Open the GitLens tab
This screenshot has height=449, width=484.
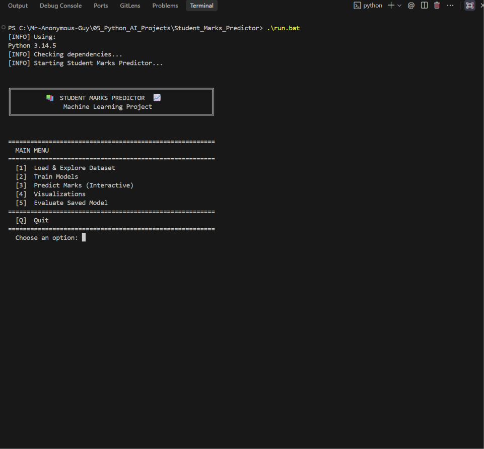point(130,6)
